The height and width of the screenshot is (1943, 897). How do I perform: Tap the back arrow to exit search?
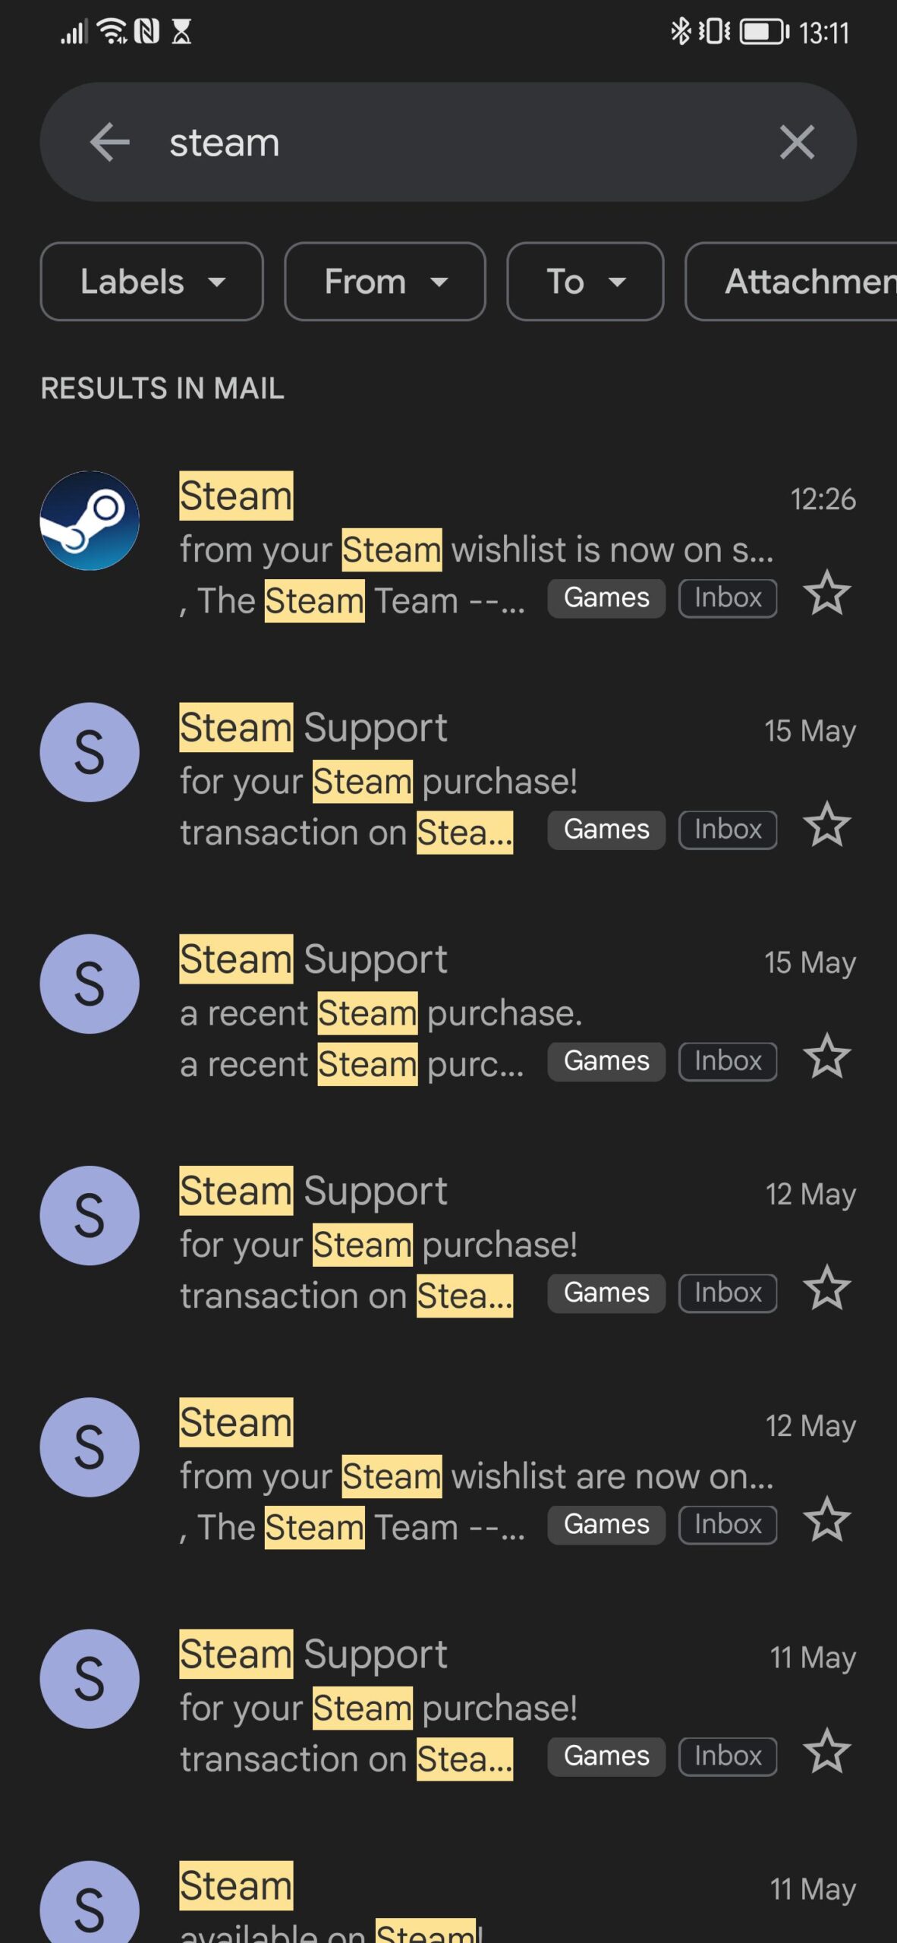pyautogui.click(x=111, y=142)
